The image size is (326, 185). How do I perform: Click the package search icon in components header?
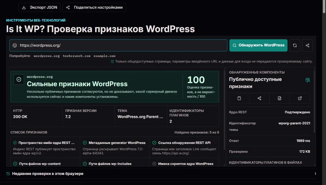308,80
